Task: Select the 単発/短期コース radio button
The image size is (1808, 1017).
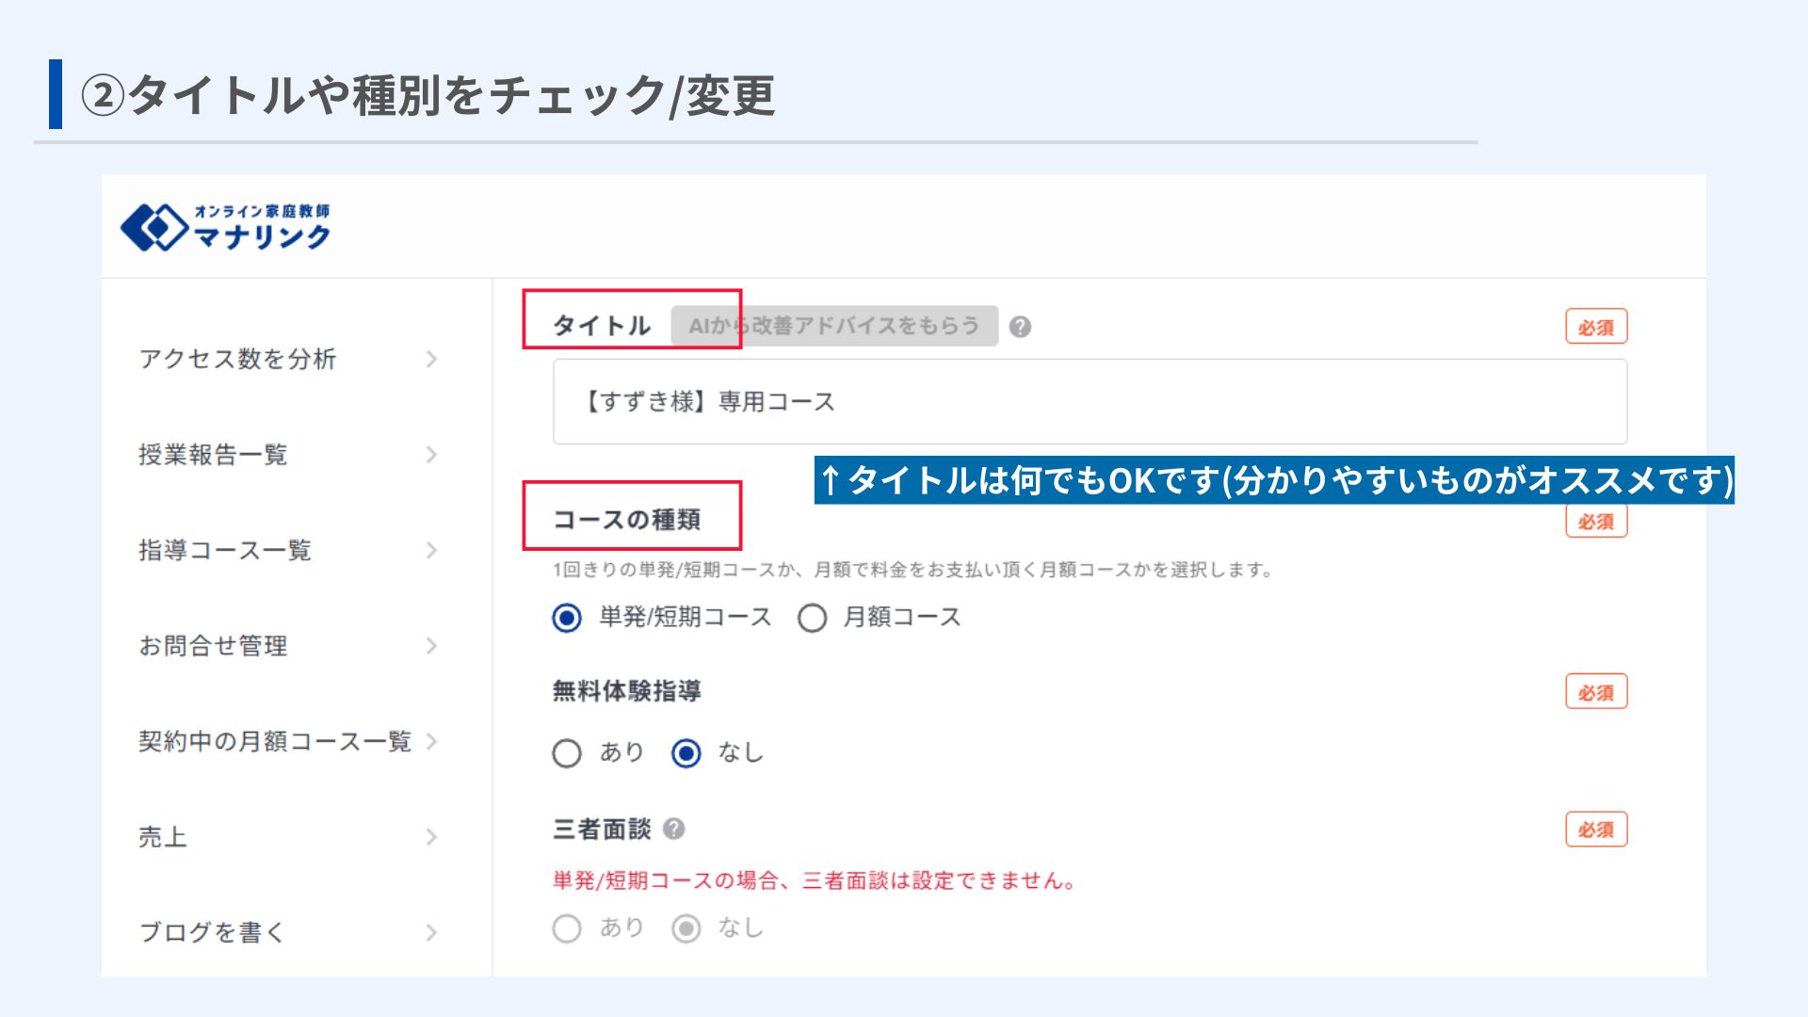Action: [567, 618]
